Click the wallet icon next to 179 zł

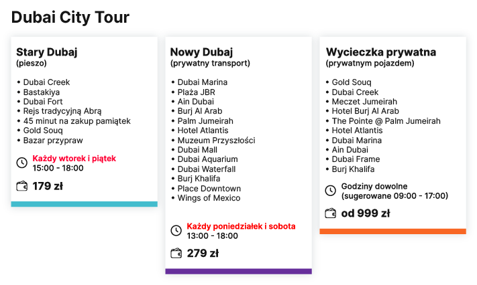coord(22,186)
